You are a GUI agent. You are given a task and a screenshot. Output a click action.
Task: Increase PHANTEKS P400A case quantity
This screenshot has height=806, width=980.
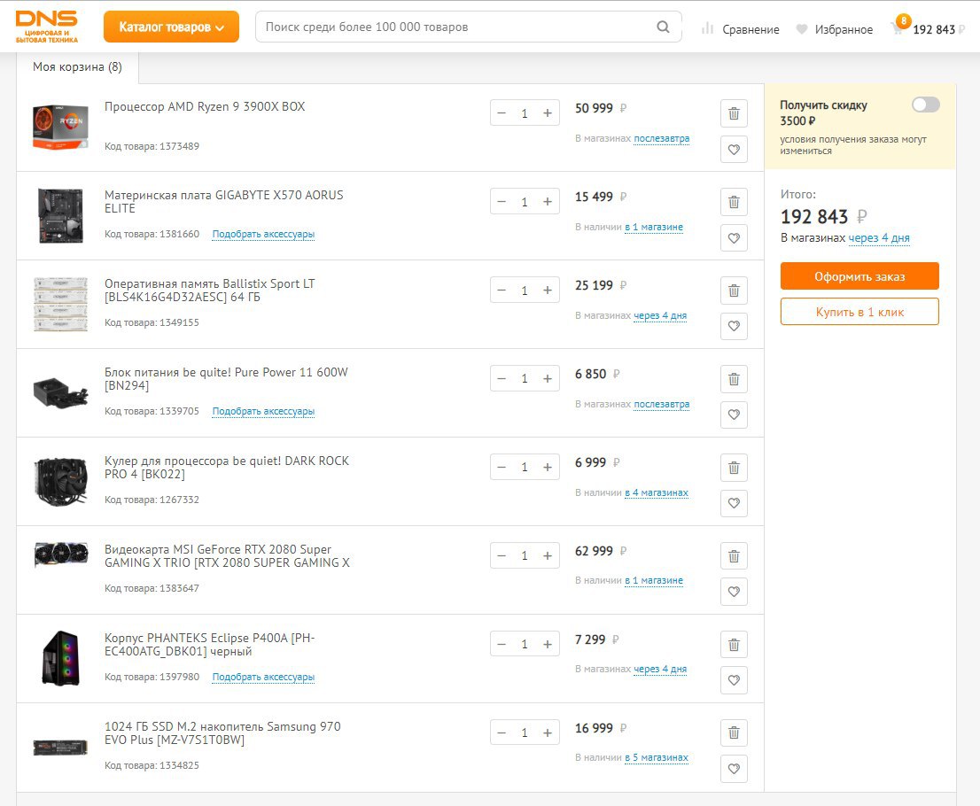tap(548, 644)
